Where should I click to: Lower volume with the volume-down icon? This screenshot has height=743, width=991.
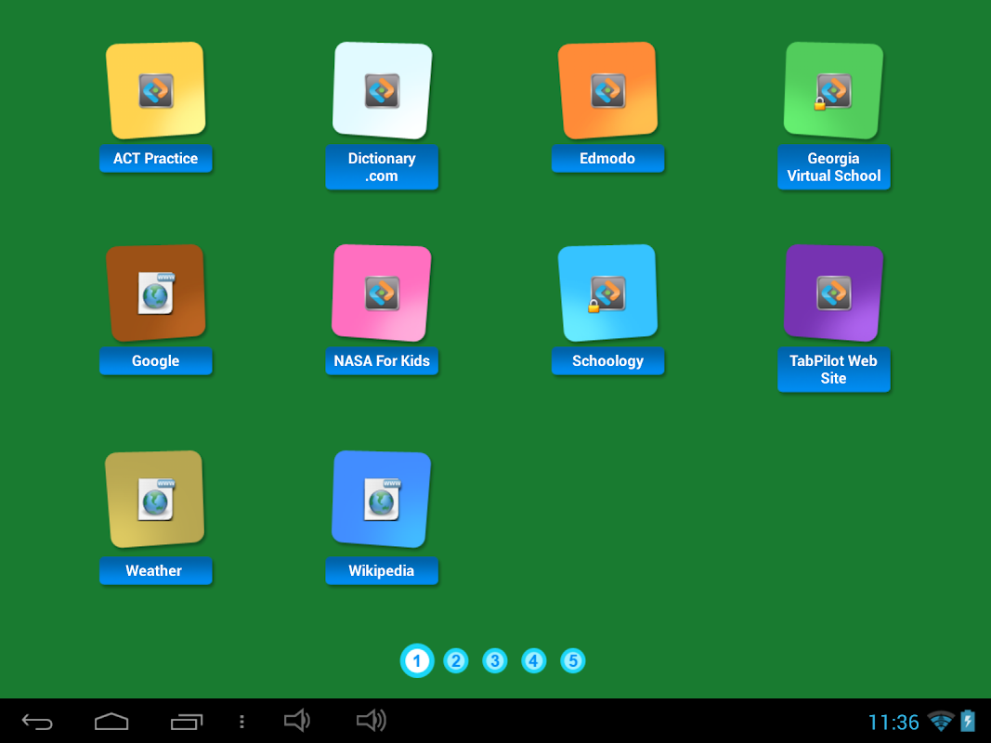(297, 721)
